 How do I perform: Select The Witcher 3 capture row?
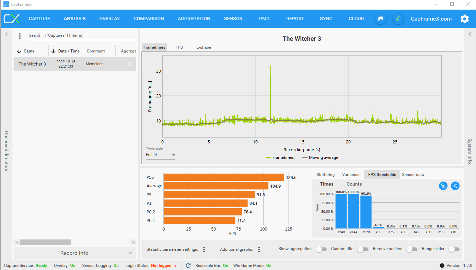point(75,64)
